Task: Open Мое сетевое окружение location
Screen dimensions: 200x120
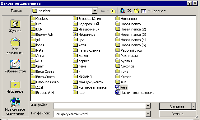Action: [15, 106]
